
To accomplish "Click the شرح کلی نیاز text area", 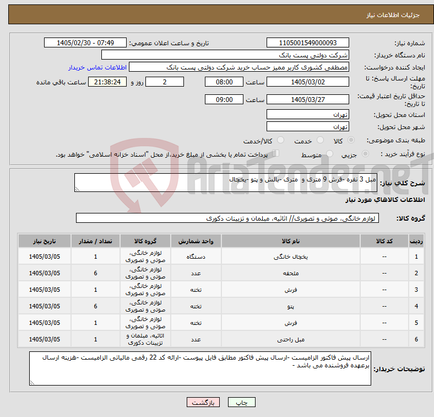I will (x=226, y=183).
